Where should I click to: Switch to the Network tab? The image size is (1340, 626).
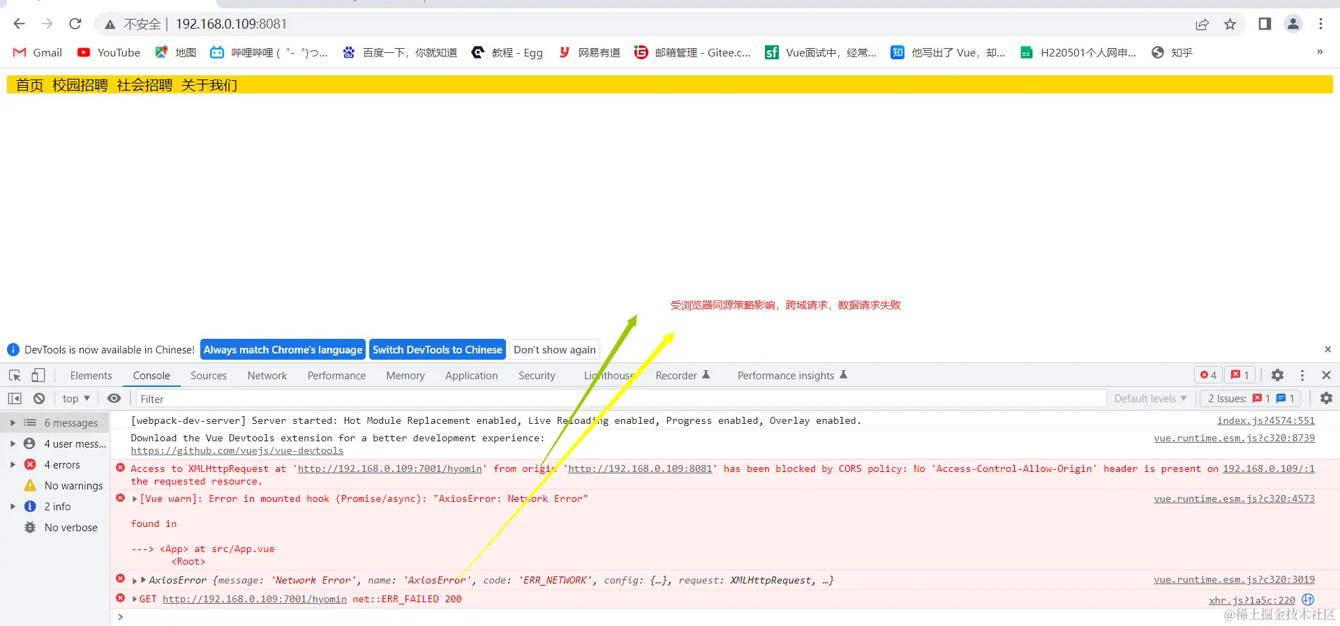267,375
